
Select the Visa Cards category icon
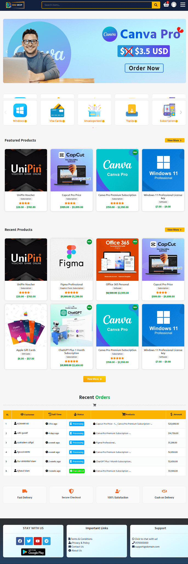point(57,110)
